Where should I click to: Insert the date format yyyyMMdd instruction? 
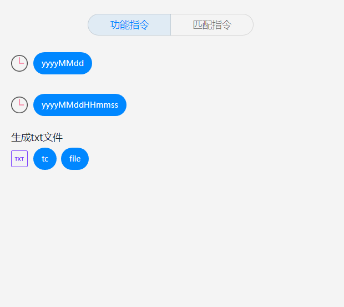(63, 63)
